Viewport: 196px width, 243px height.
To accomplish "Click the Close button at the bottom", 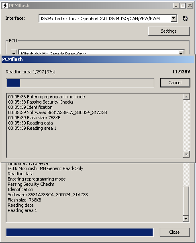I will point(175,232).
